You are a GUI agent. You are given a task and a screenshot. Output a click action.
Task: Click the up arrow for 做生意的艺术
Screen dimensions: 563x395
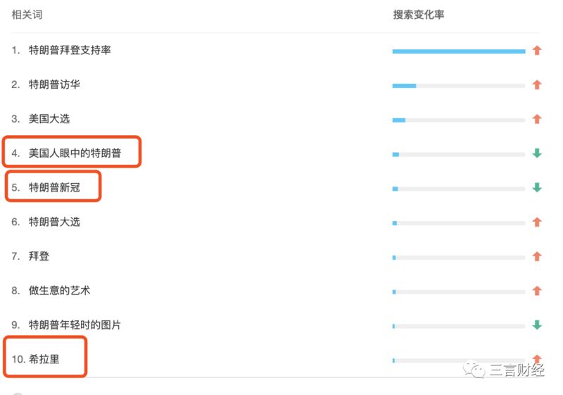click(537, 291)
